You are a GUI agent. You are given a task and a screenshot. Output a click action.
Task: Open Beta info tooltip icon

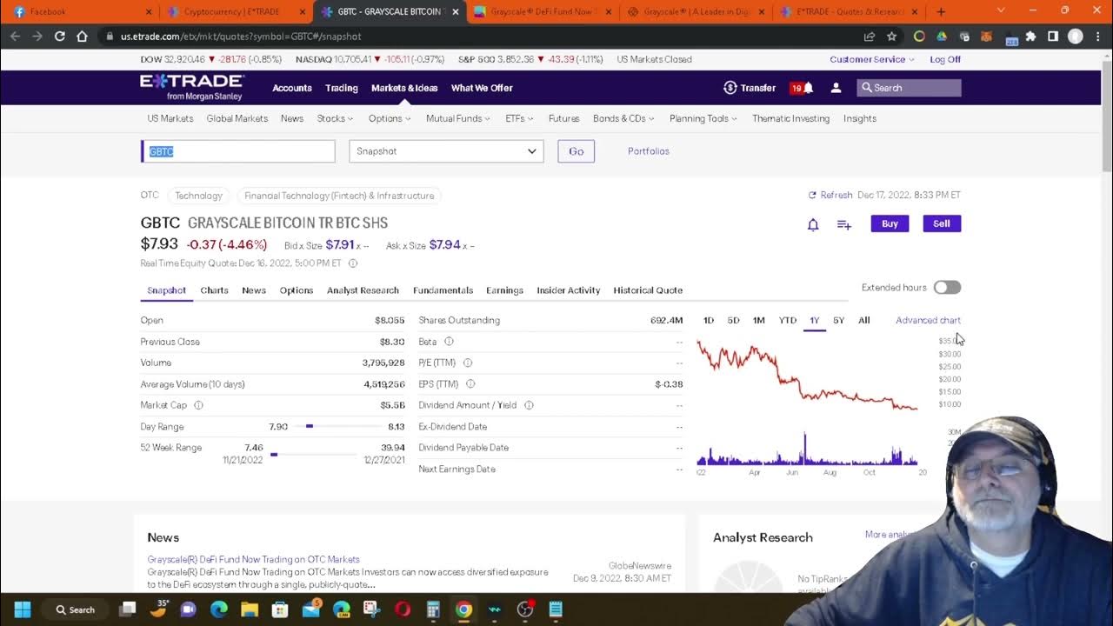tap(449, 342)
